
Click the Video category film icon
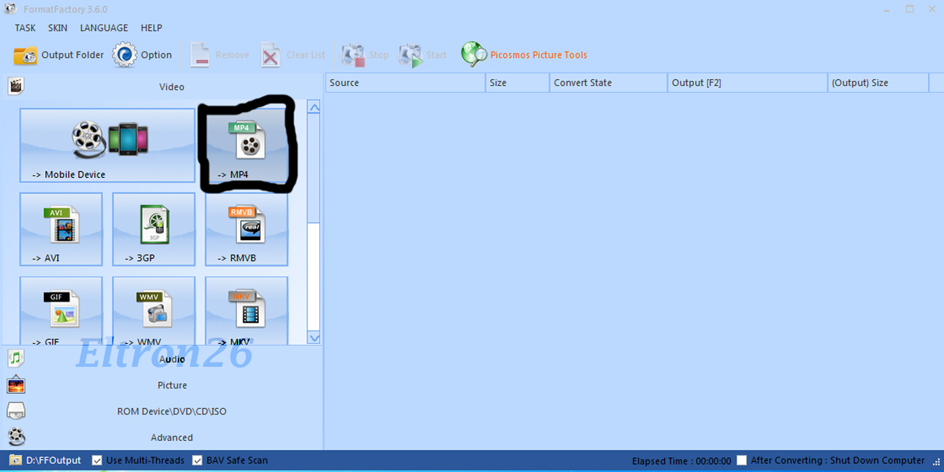coord(16,86)
